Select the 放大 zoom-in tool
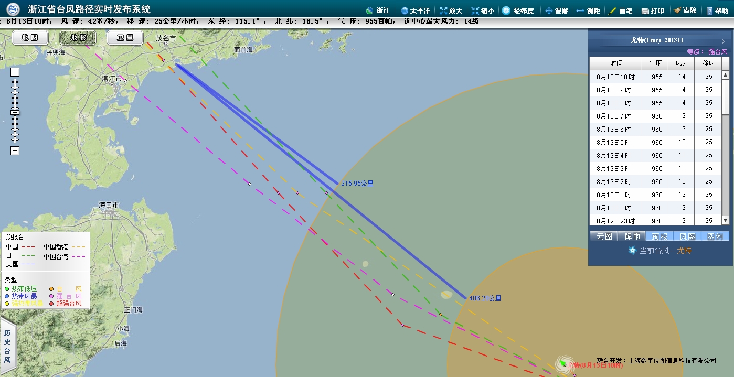This screenshot has width=734, height=377. (444, 10)
